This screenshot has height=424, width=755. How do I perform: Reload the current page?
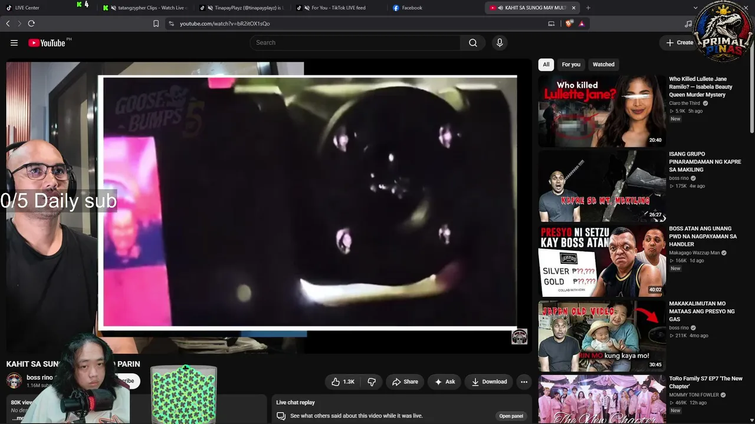(31, 24)
